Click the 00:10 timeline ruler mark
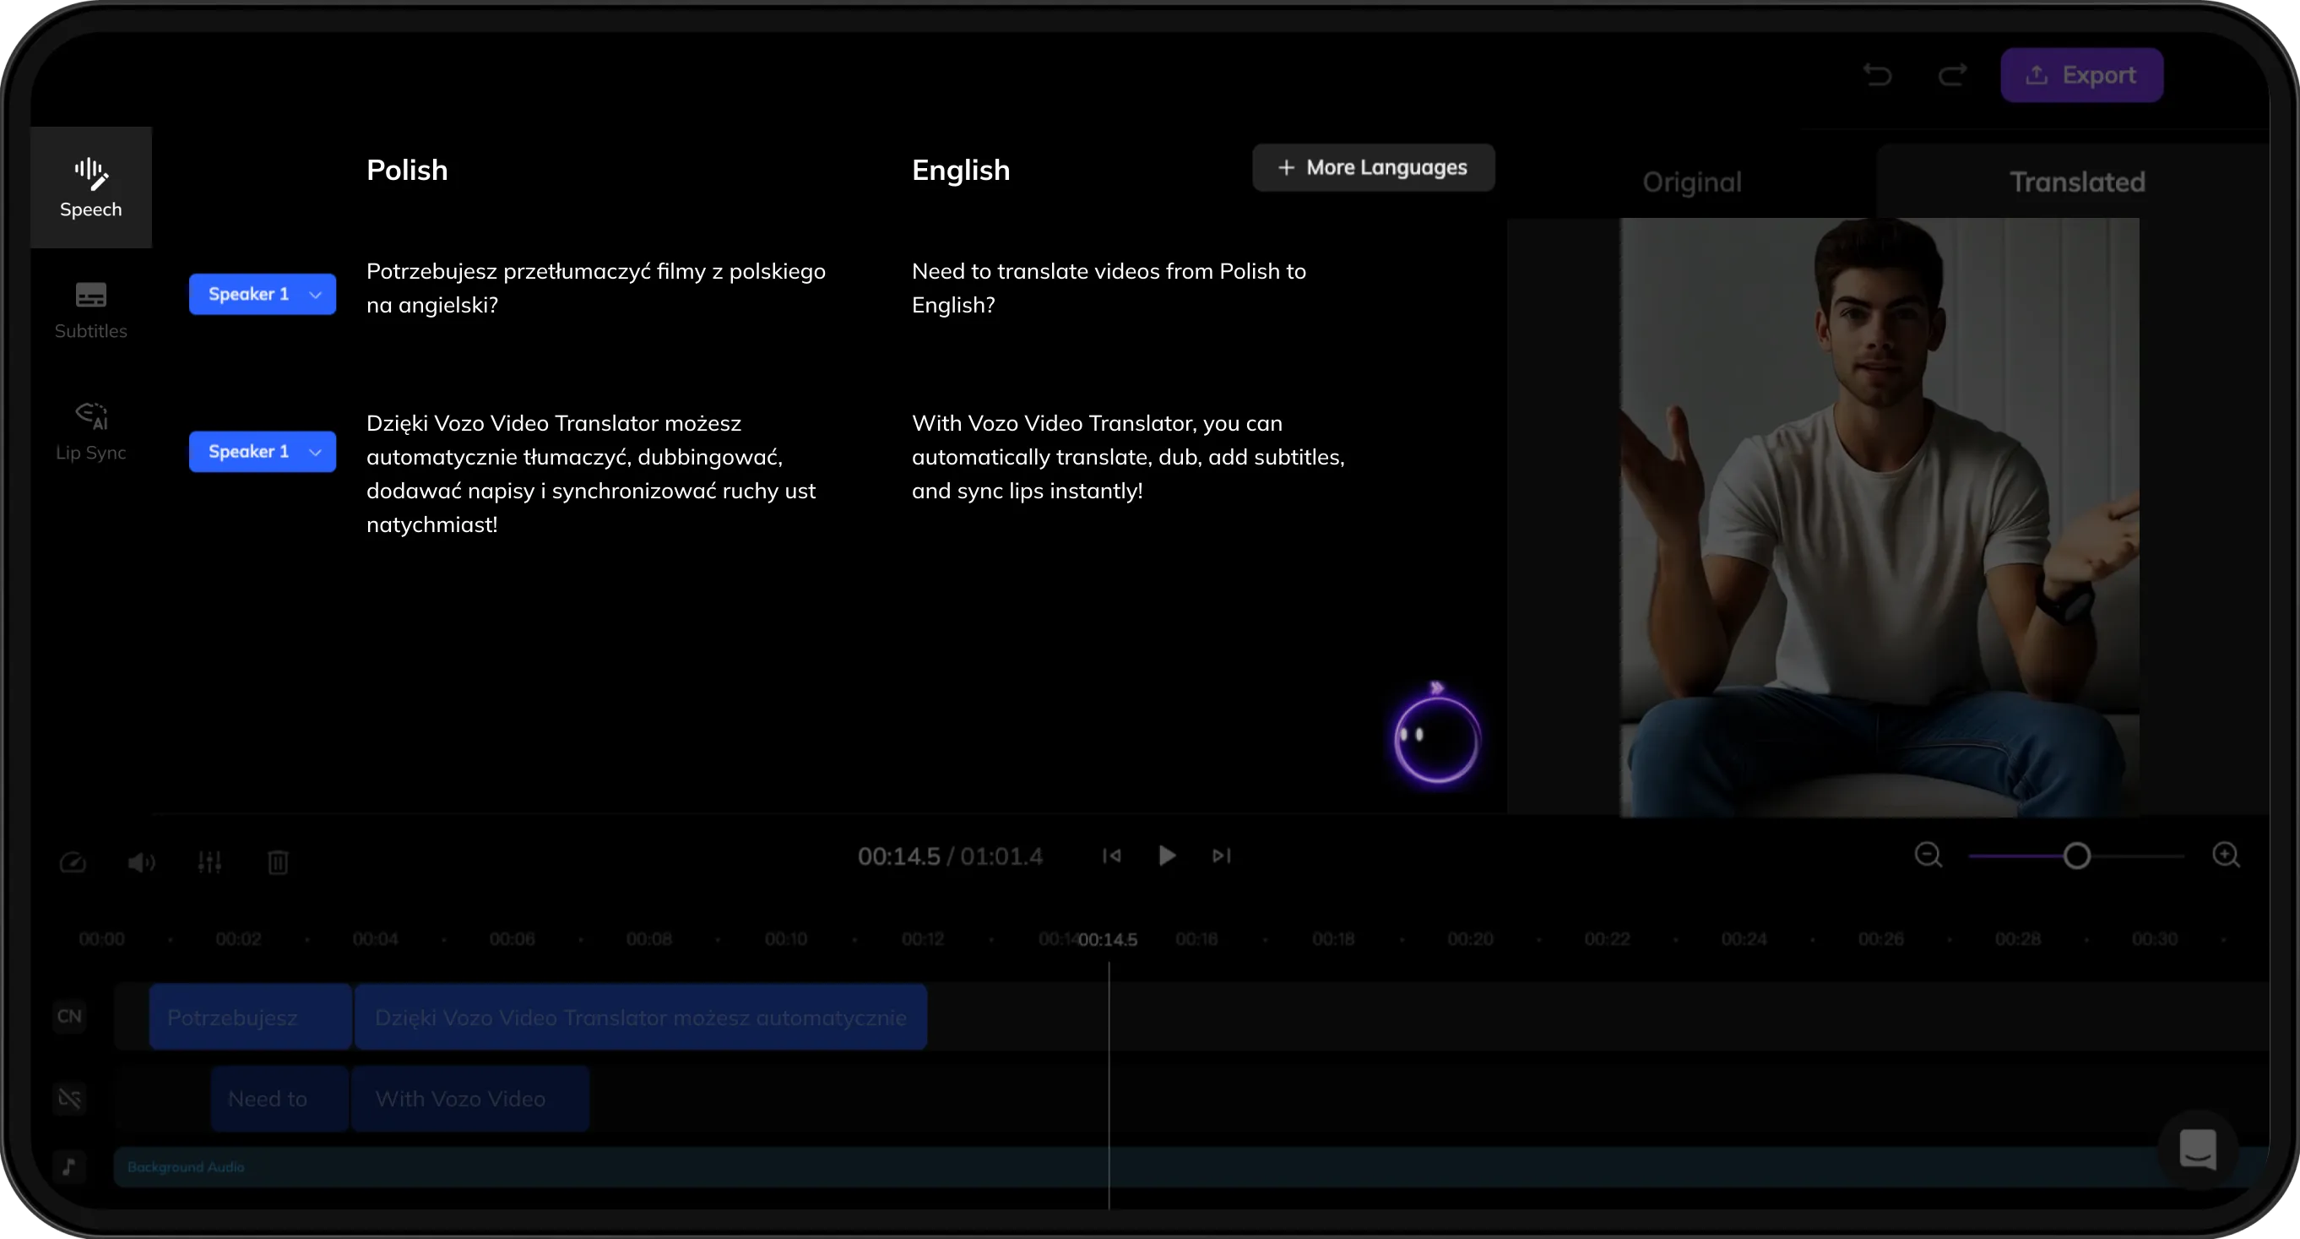 pyautogui.click(x=786, y=939)
